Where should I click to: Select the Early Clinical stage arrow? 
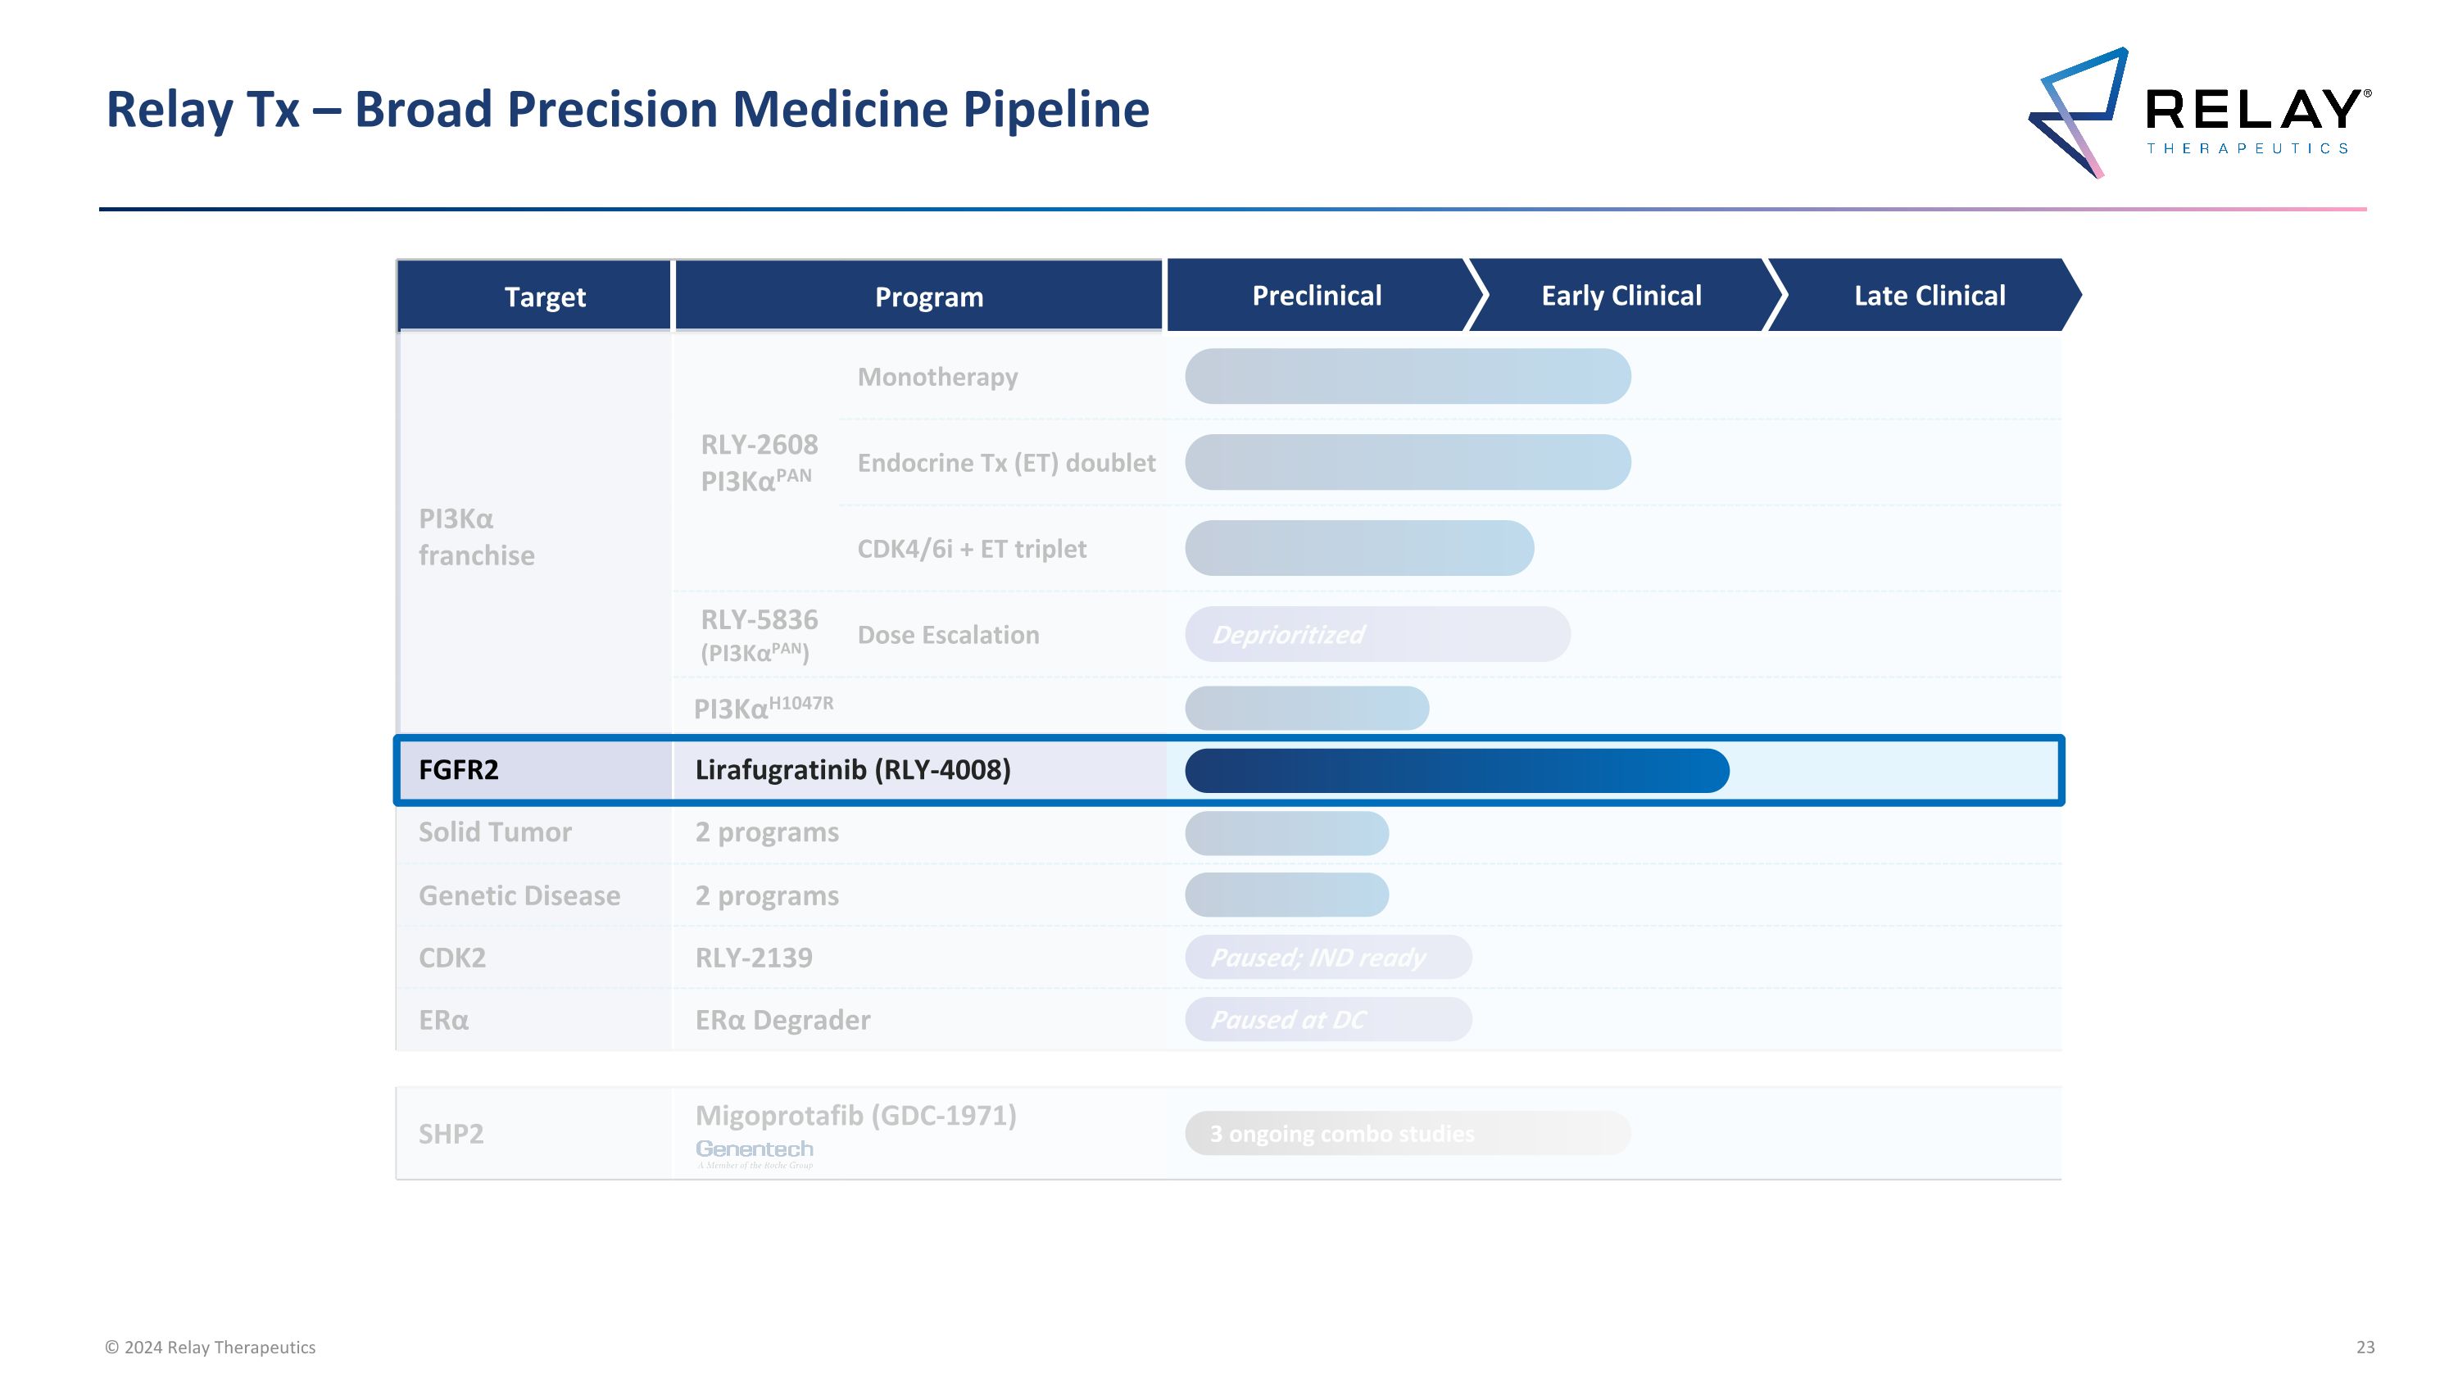pos(1620,296)
